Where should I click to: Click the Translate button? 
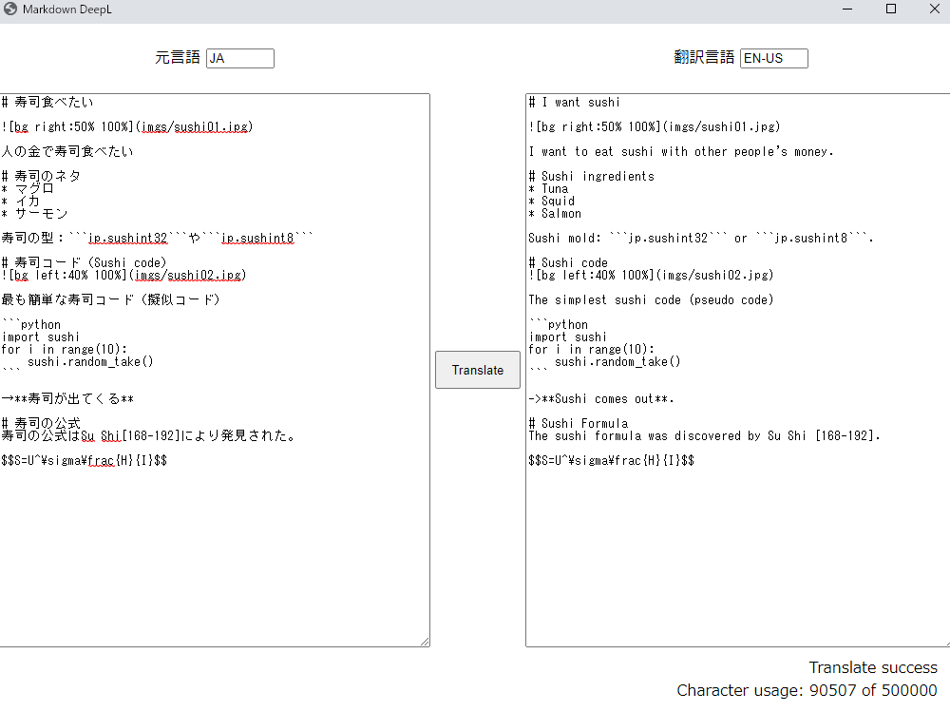[x=478, y=370]
